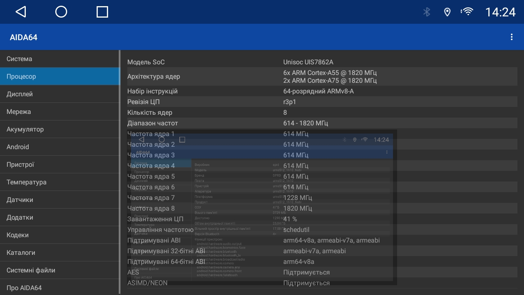Open recent apps square button
The image size is (524, 295).
click(102, 12)
